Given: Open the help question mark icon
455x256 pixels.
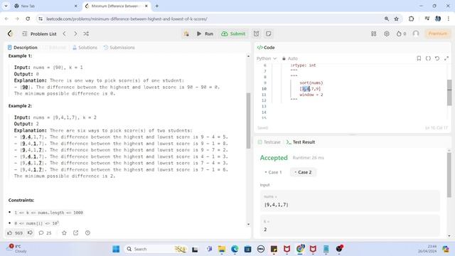Looking at the screenshot, I should tap(87, 233).
